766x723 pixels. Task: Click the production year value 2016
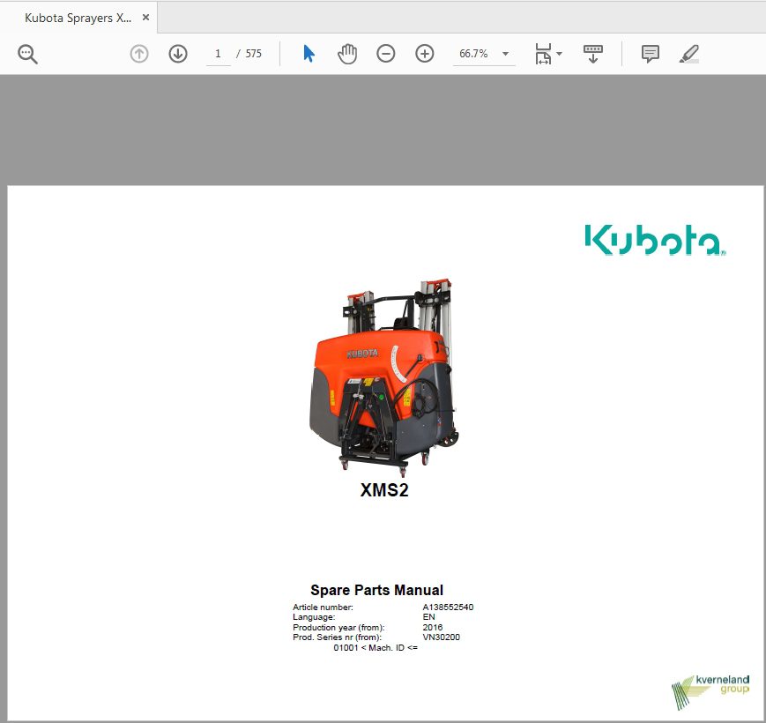point(432,627)
